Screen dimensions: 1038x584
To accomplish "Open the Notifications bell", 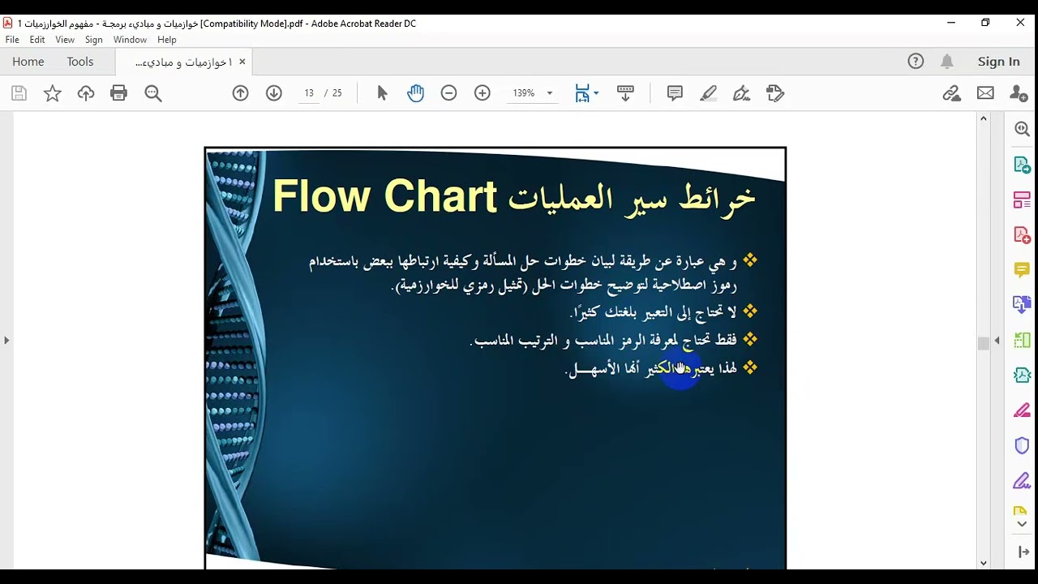I will pyautogui.click(x=947, y=62).
